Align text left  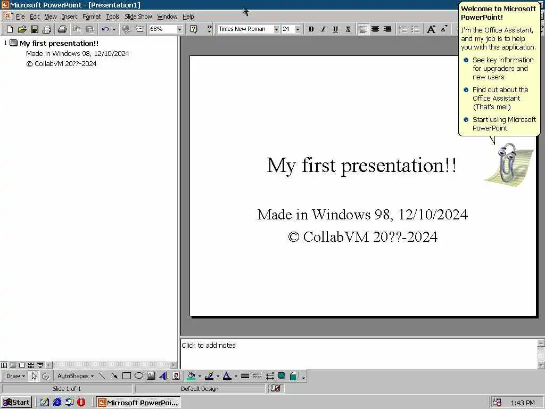click(363, 29)
